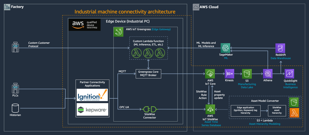Select the left Lambda function circle icon
Screen dimensions: 309x135
(x=136, y=53)
